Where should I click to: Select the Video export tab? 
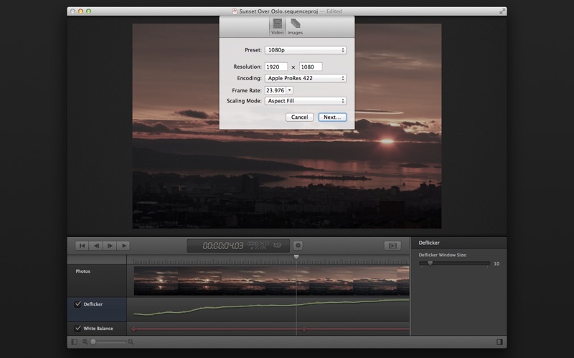277,26
